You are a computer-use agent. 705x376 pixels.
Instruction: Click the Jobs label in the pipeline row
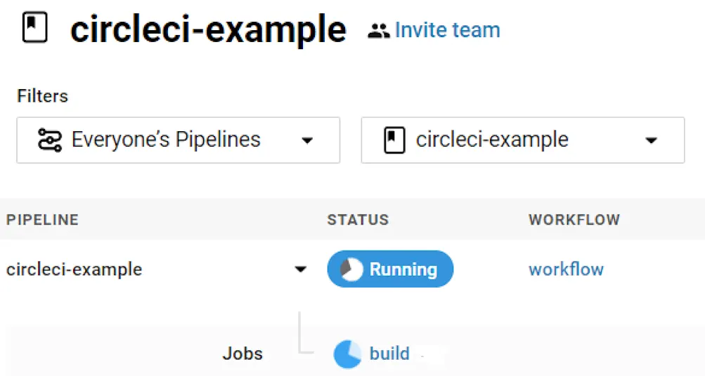point(242,354)
